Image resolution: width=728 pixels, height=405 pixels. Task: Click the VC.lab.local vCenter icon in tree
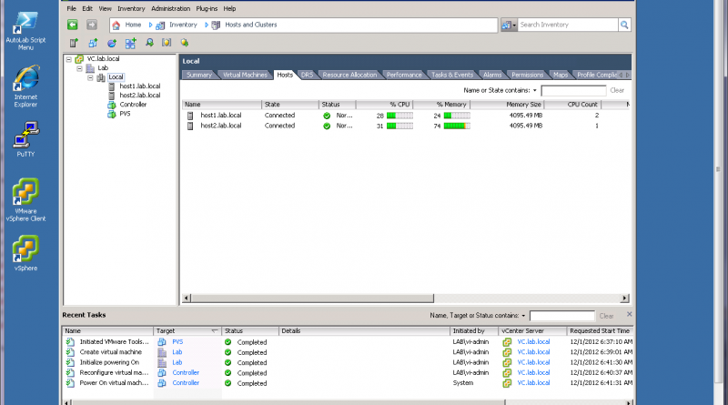[79, 59]
